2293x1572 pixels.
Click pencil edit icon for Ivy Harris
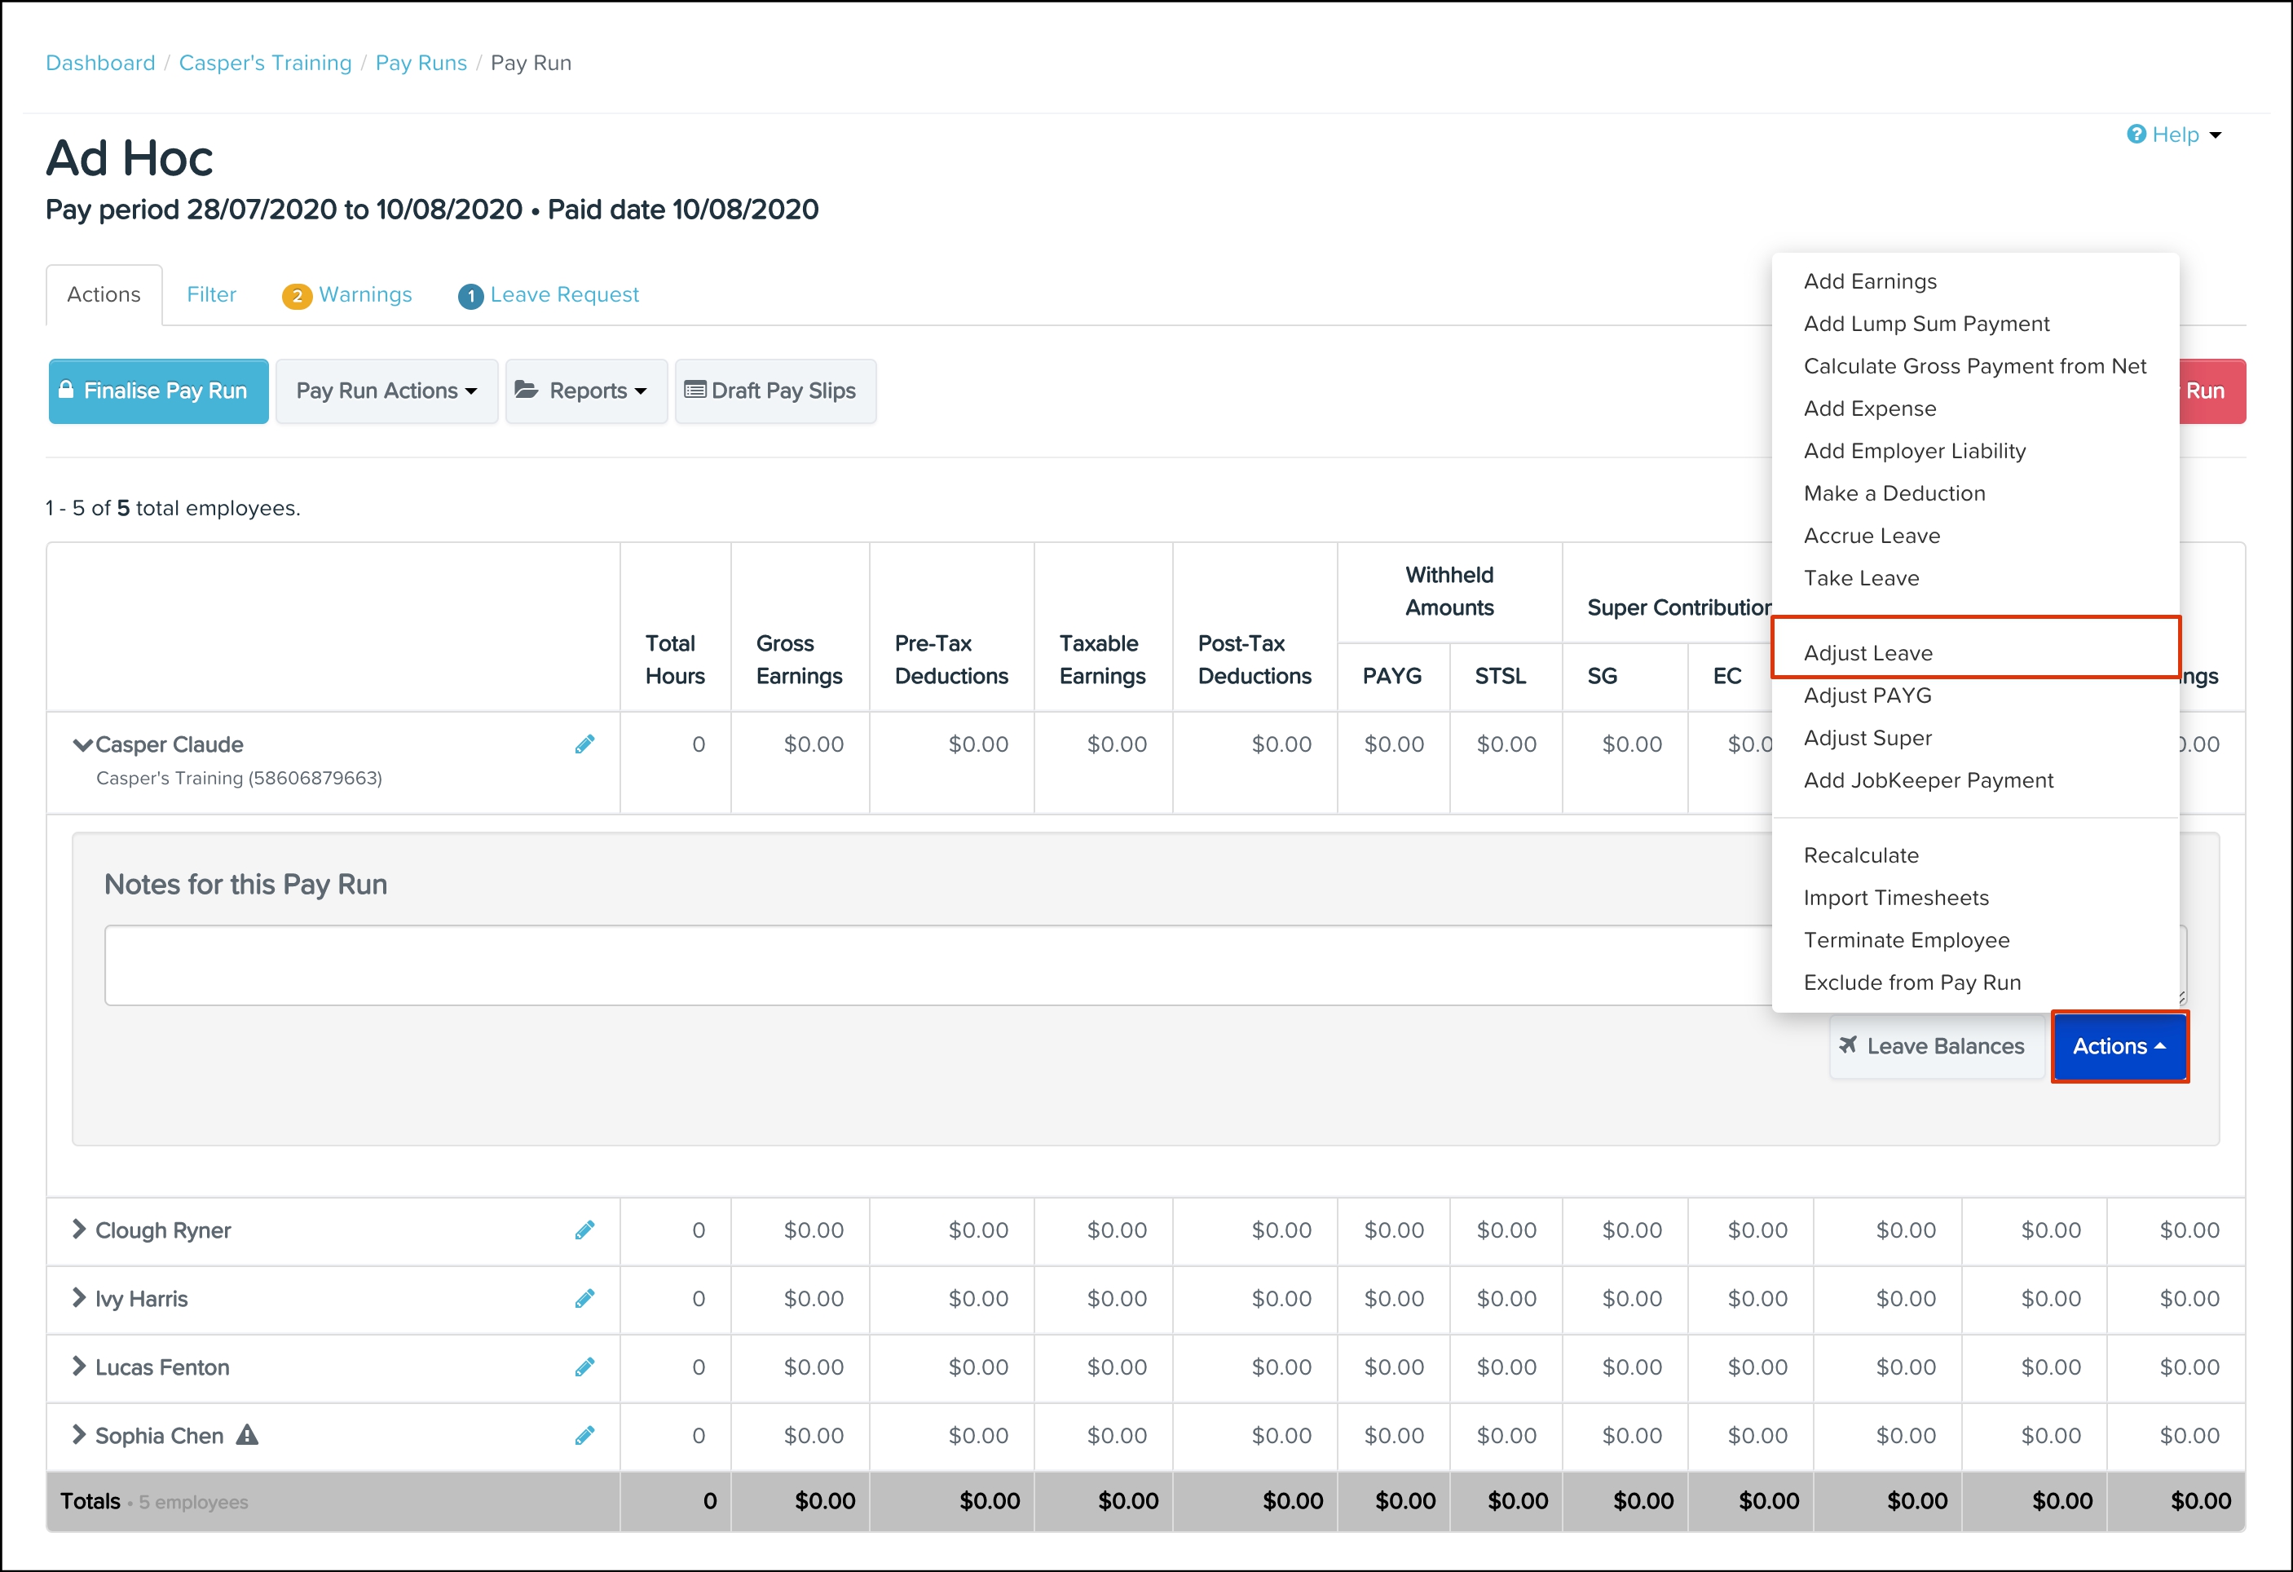(584, 1298)
